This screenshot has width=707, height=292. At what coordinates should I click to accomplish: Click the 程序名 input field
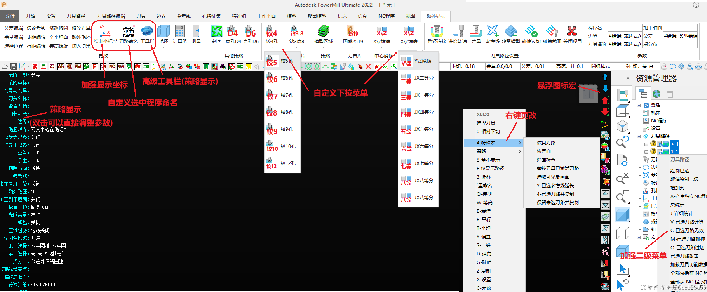[625, 28]
